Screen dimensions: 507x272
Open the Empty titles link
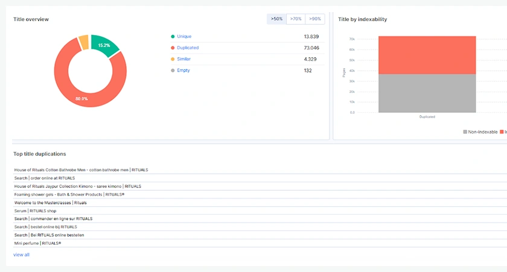(x=183, y=71)
